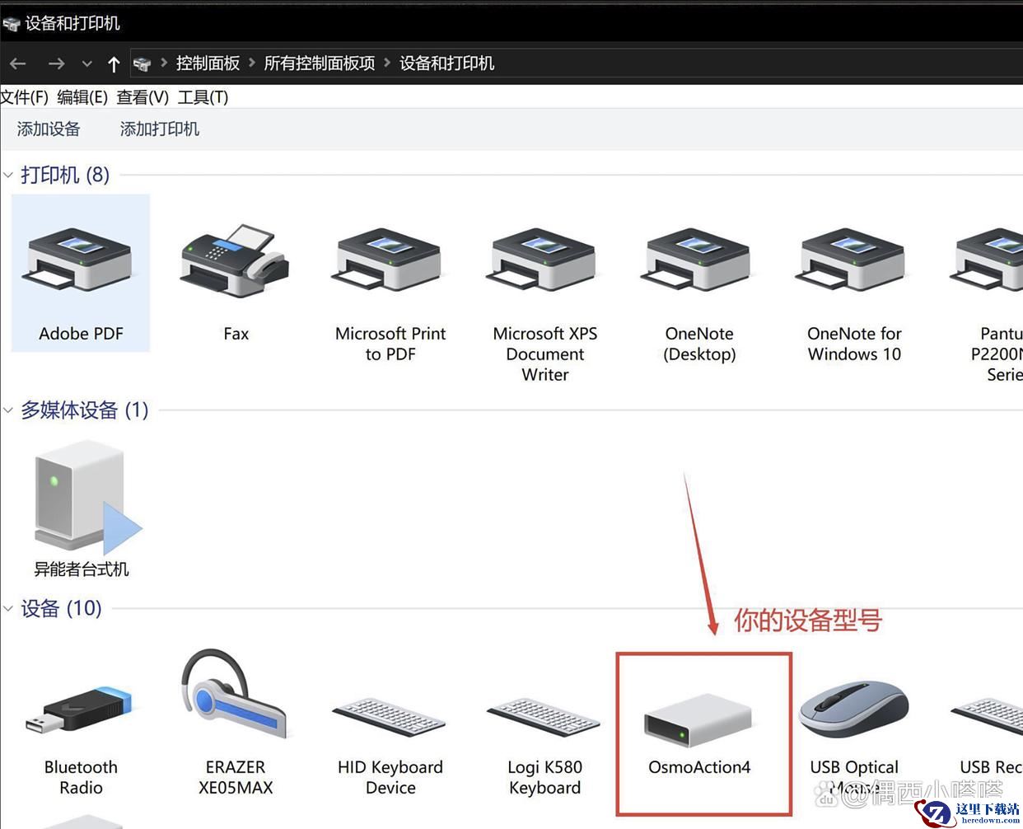Collapse the 多媒体设备 (1) group
This screenshot has height=829, width=1023.
[x=8, y=410]
